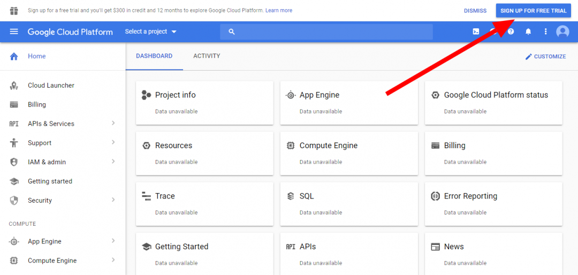Open the Google Cloud Platform status card title
578x275 pixels.
[496, 95]
